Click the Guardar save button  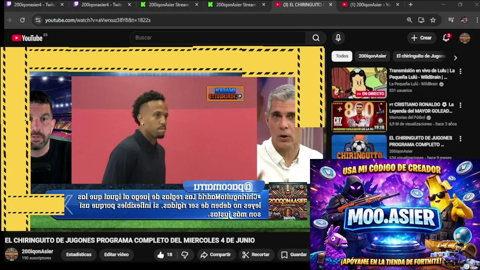tap(294, 255)
